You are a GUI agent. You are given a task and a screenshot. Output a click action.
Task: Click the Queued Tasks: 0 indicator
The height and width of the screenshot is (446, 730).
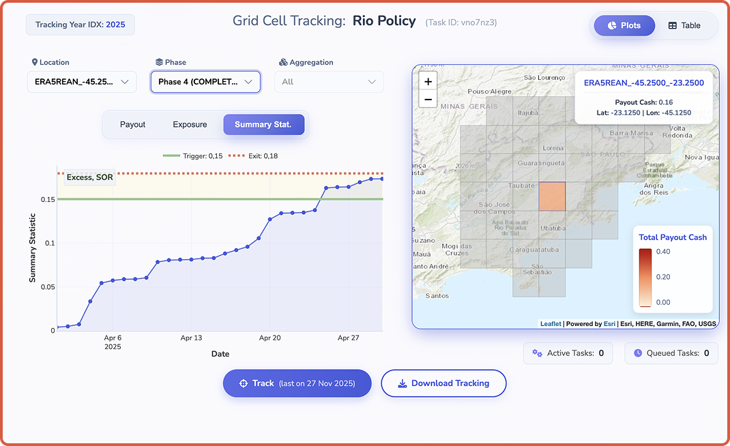[671, 353]
